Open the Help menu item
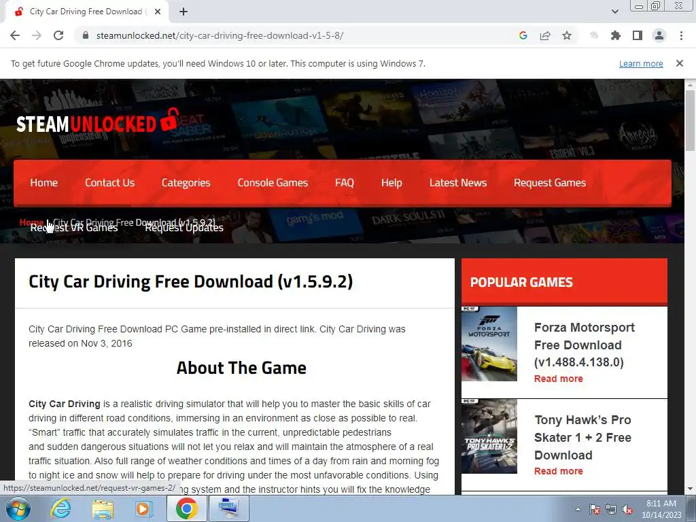This screenshot has height=522, width=696. click(391, 183)
